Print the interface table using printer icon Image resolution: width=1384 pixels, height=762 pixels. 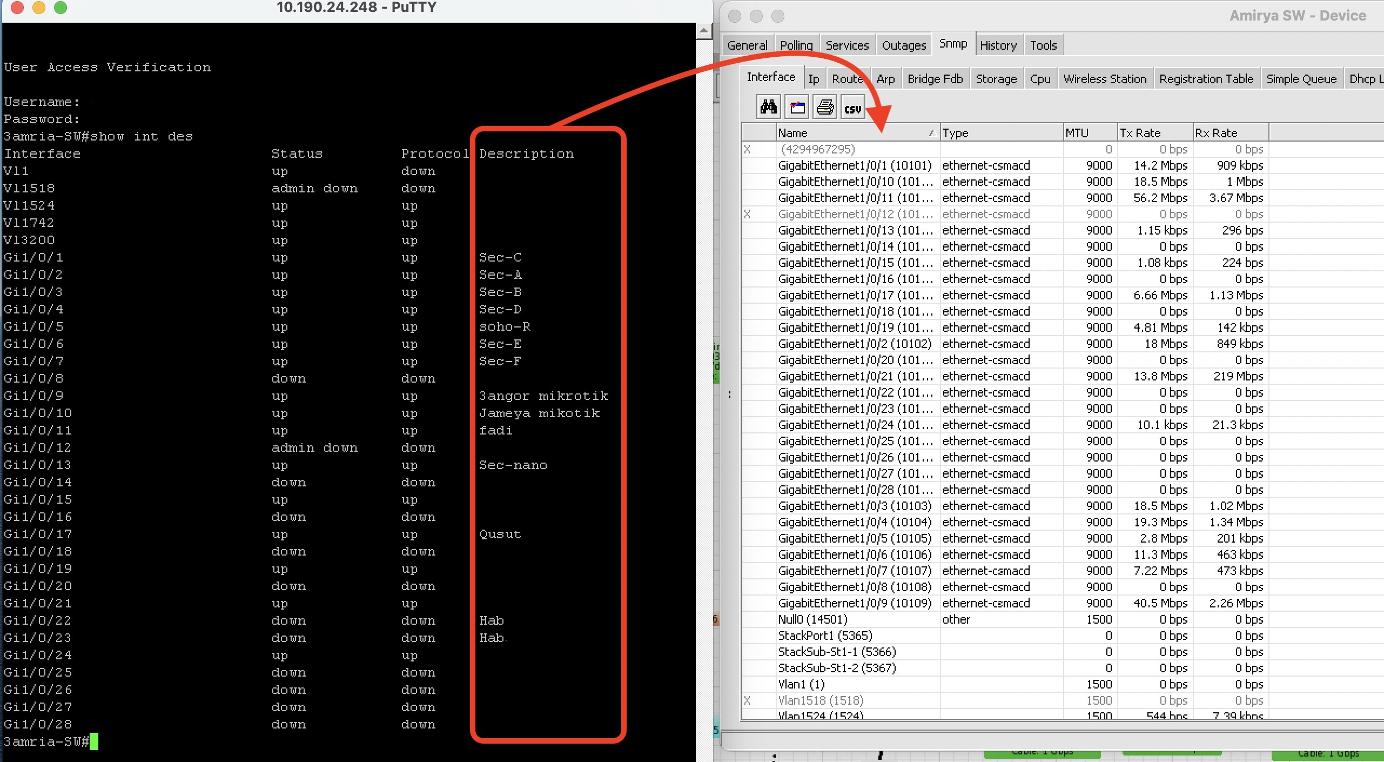pos(824,106)
